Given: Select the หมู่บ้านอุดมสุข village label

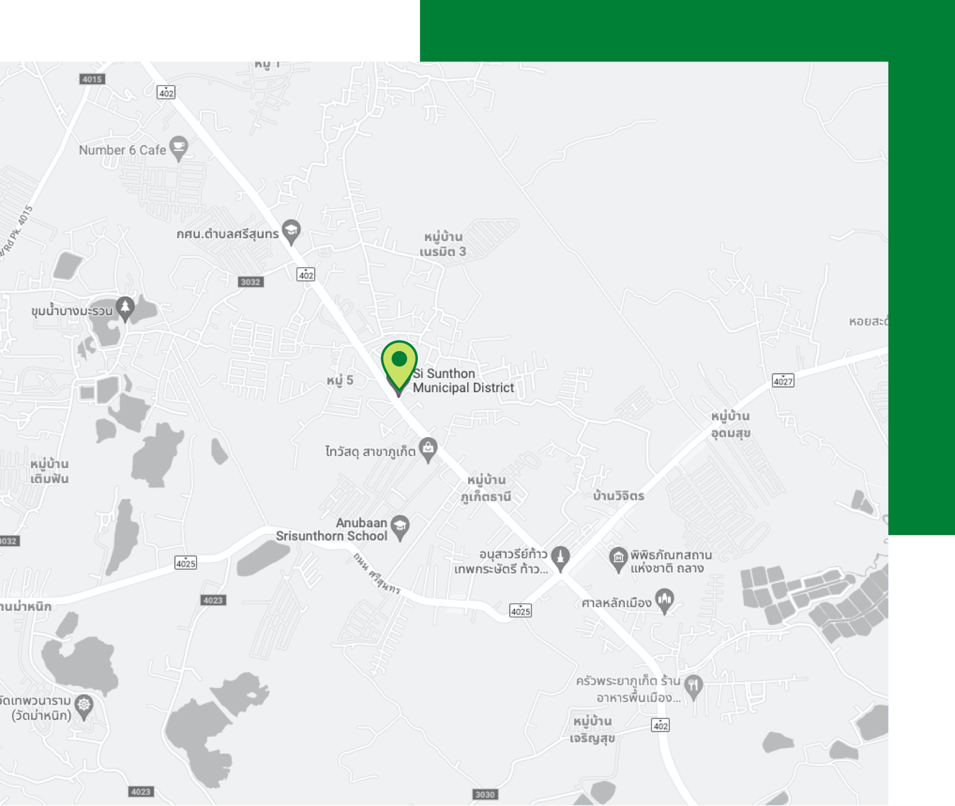Looking at the screenshot, I should point(731,424).
